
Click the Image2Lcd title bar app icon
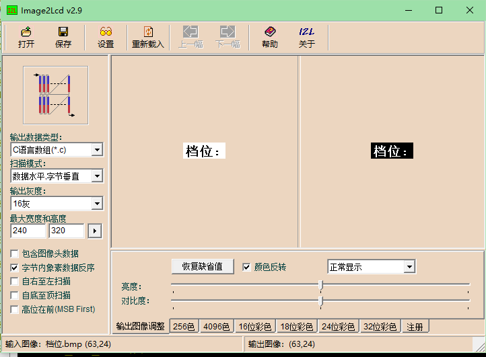(x=11, y=10)
